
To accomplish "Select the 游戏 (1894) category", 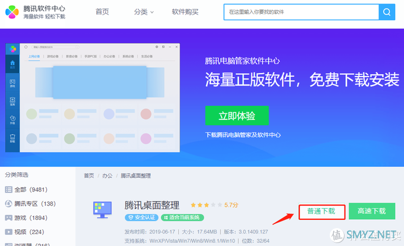I will (26, 218).
